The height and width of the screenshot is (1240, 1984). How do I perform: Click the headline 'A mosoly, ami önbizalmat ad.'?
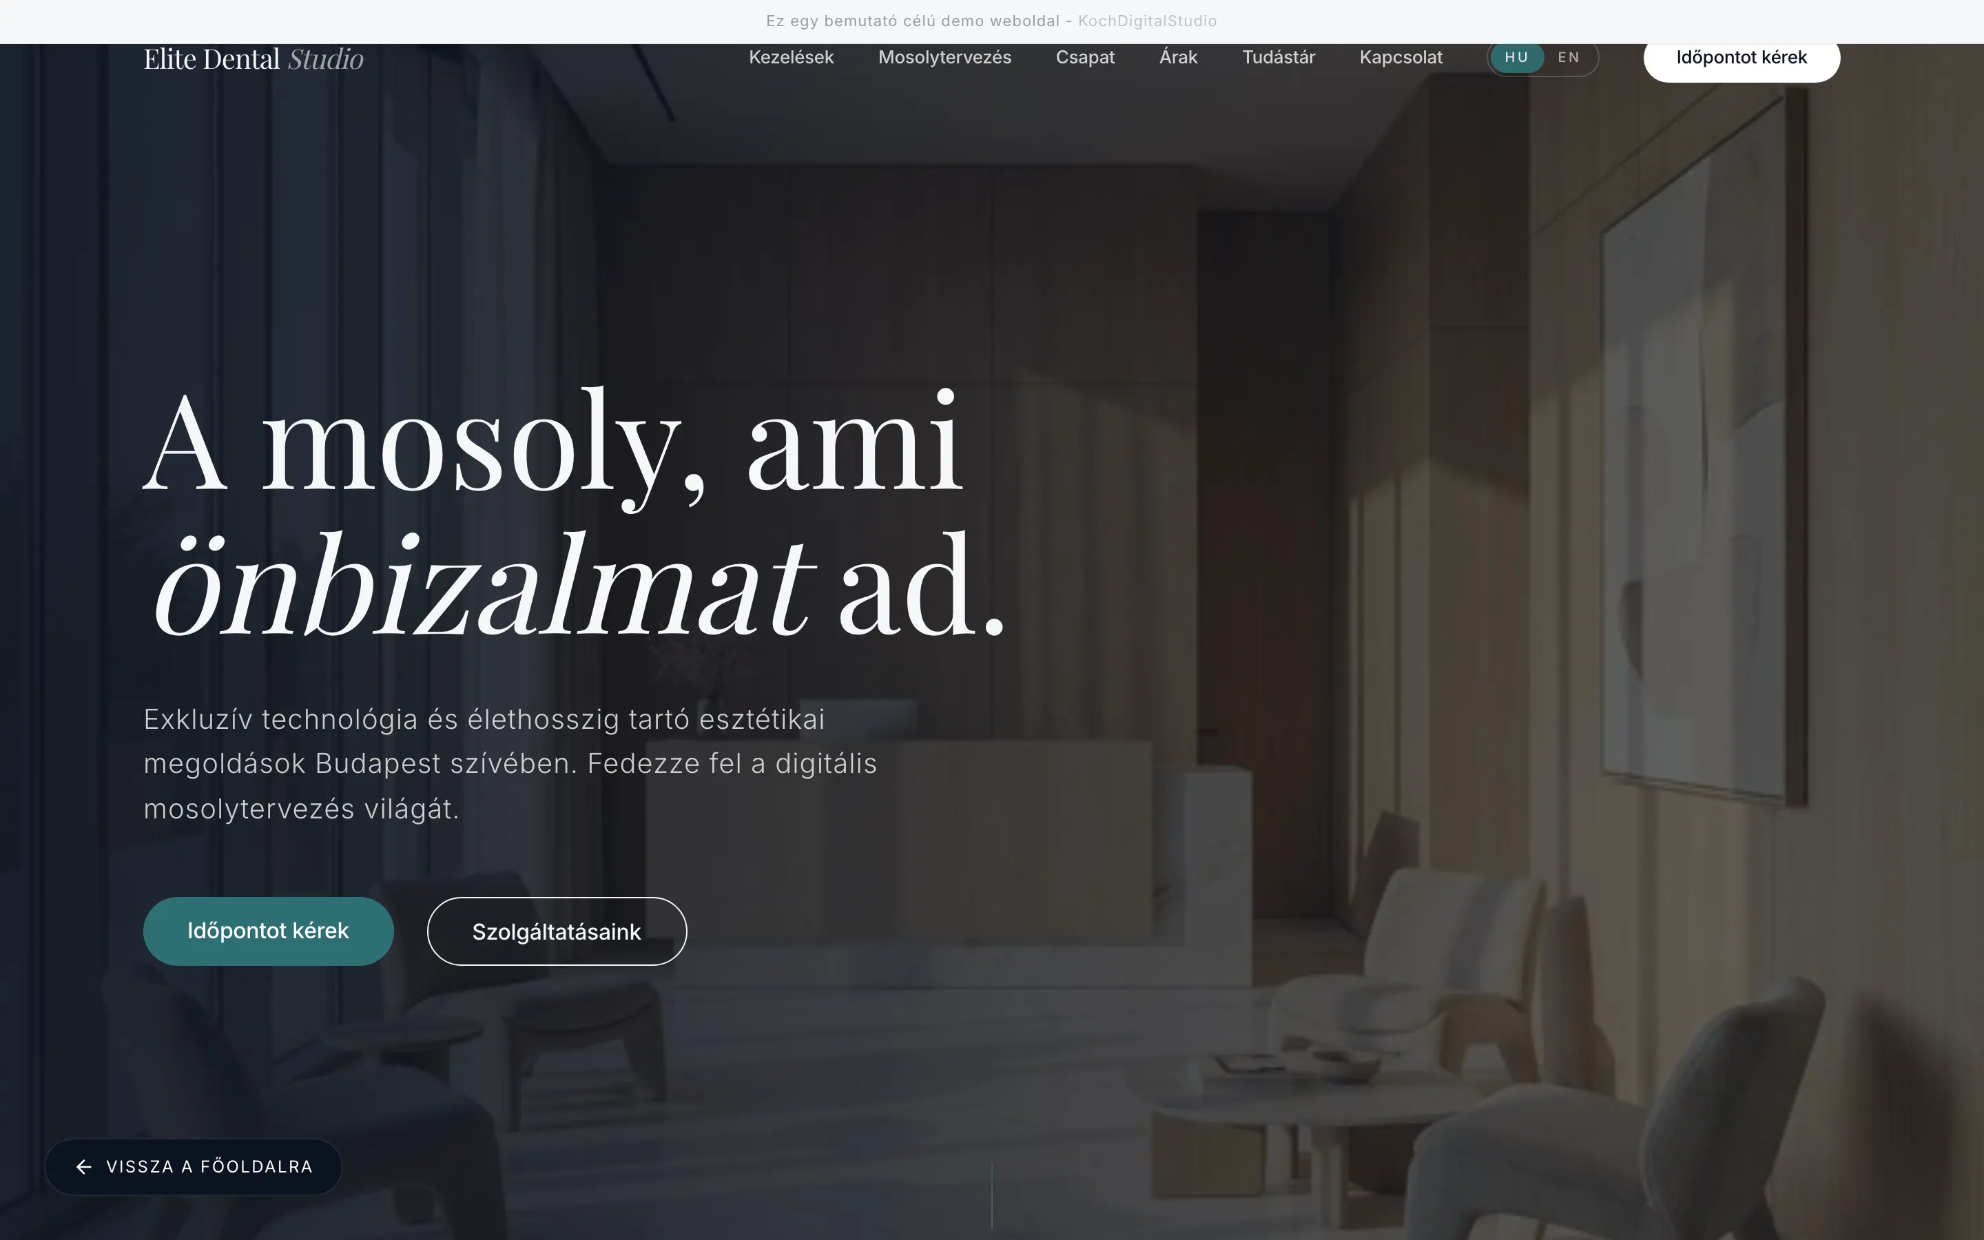click(x=574, y=513)
